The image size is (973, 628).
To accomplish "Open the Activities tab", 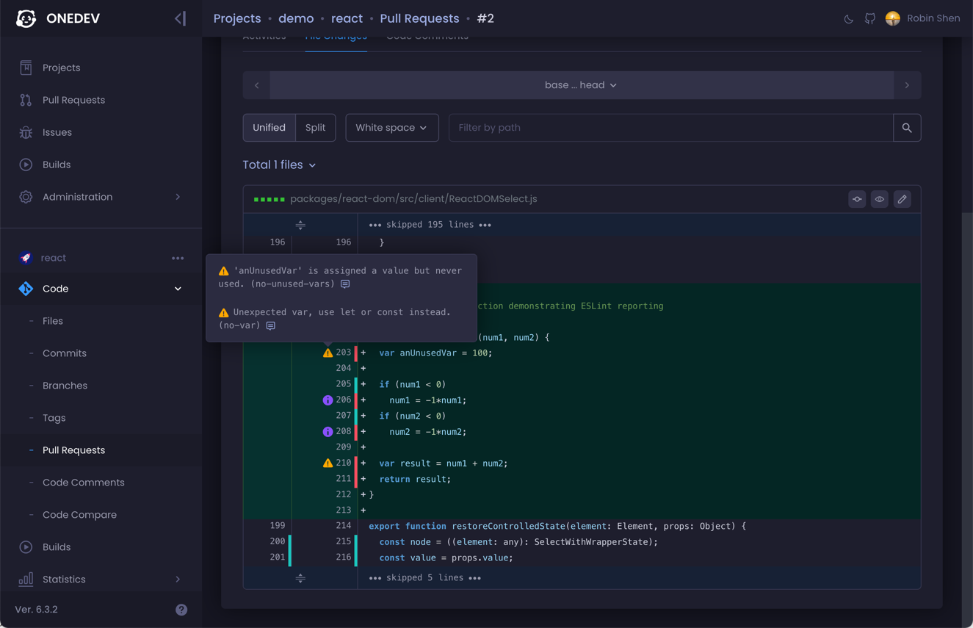I will (265, 35).
